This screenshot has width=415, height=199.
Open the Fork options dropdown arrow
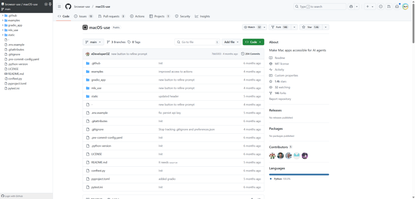[x=294, y=27]
